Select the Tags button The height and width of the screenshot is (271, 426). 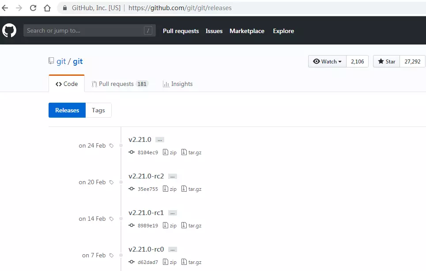98,110
